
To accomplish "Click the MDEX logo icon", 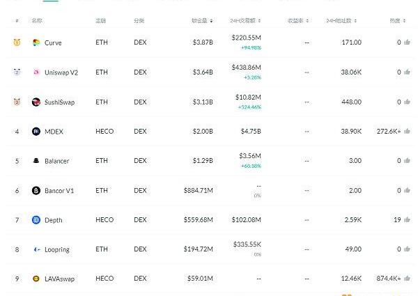I will click(x=36, y=132).
